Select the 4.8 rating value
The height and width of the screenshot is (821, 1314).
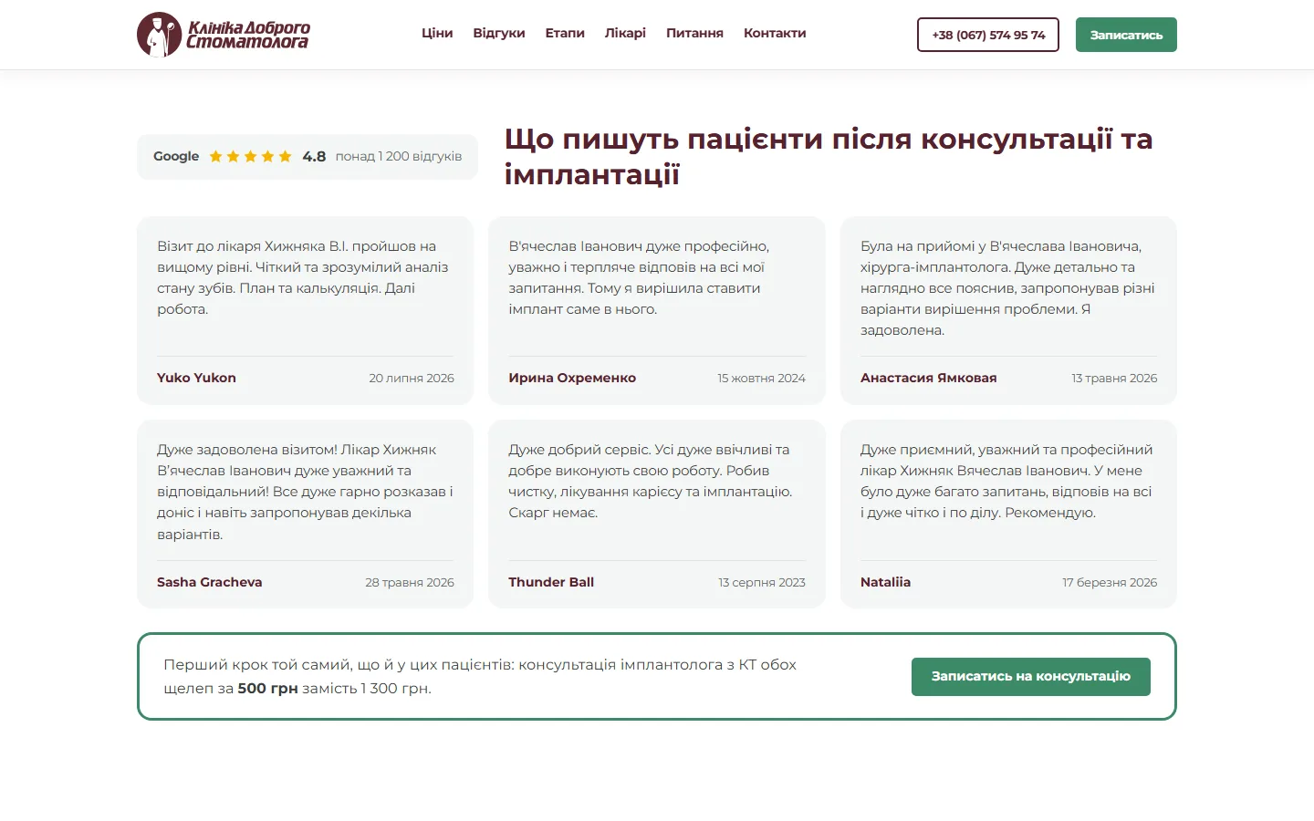[314, 157]
